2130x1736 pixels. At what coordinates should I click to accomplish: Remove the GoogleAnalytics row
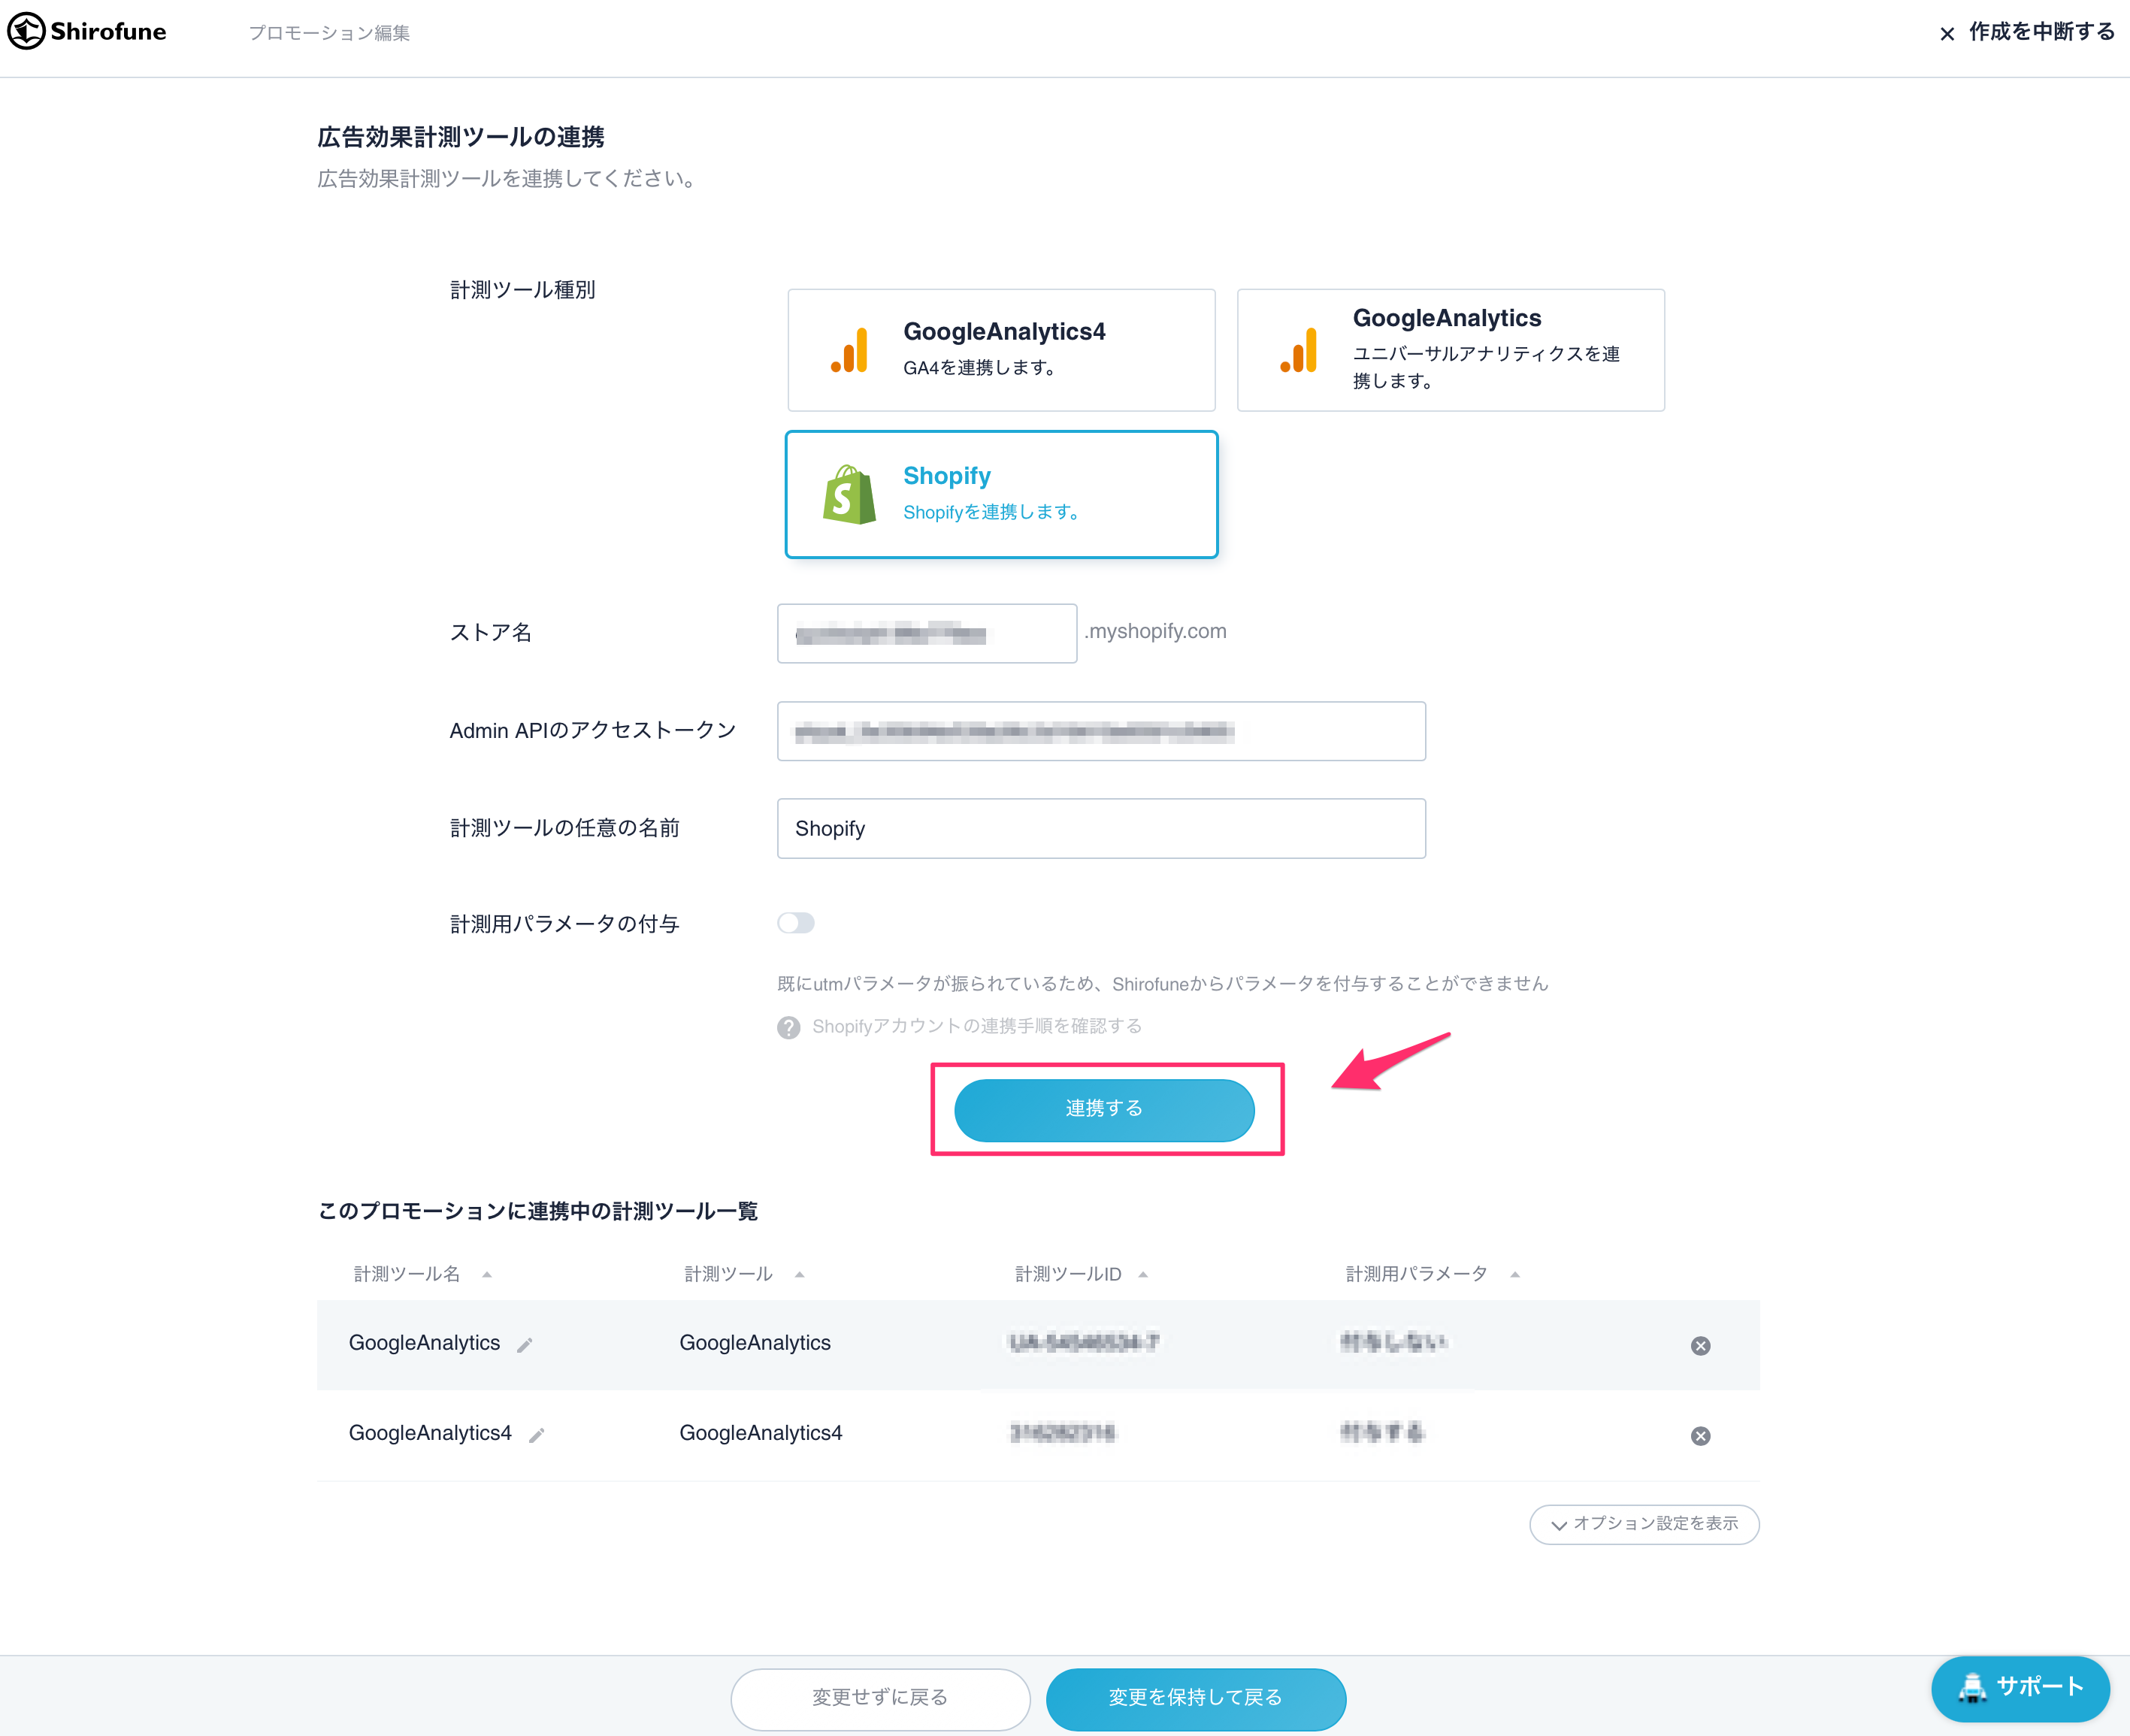(1700, 1346)
